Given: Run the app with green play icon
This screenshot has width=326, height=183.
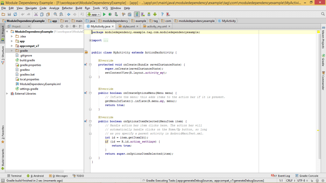Looking at the screenshot, I should pos(104,14).
